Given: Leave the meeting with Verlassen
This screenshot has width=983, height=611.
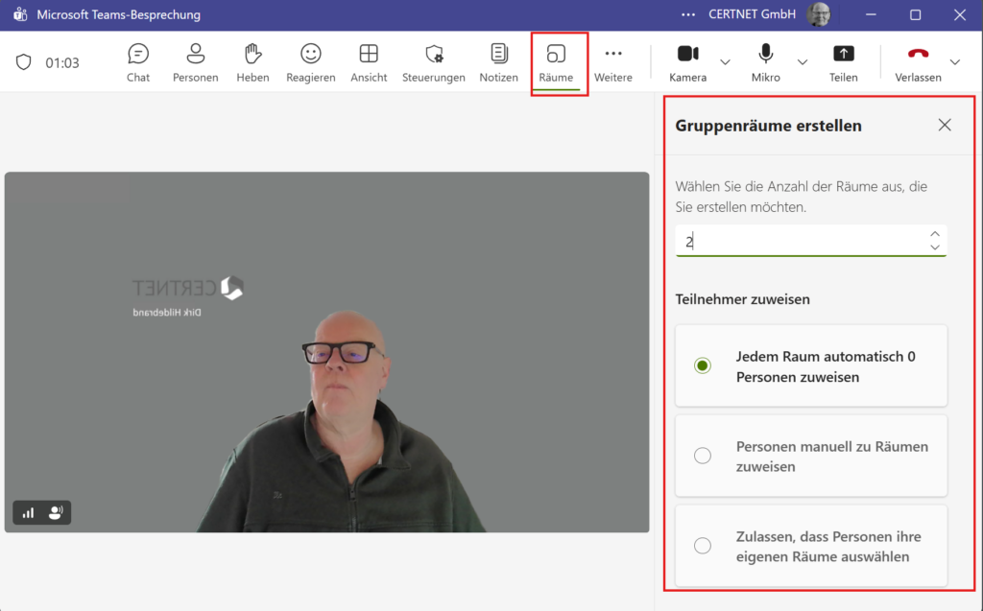Looking at the screenshot, I should click(x=917, y=61).
